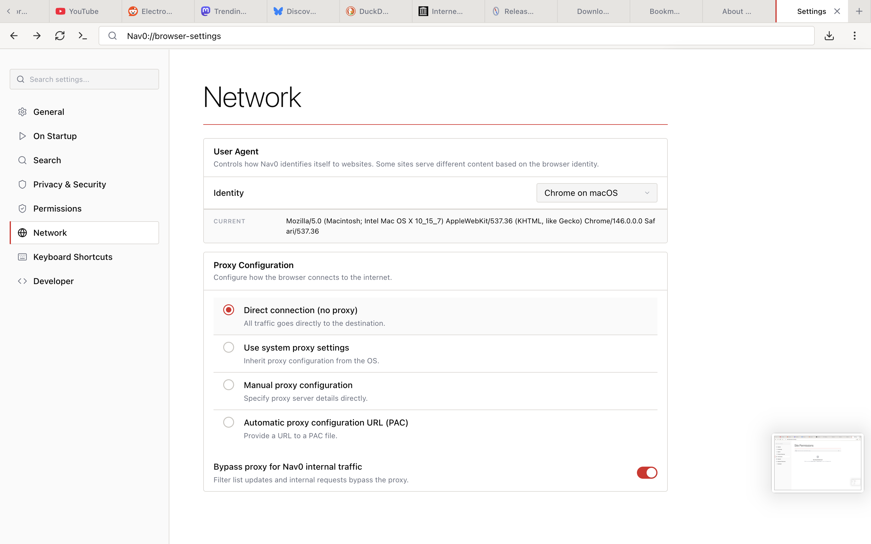Open General settings section
The height and width of the screenshot is (544, 871).
(84, 112)
